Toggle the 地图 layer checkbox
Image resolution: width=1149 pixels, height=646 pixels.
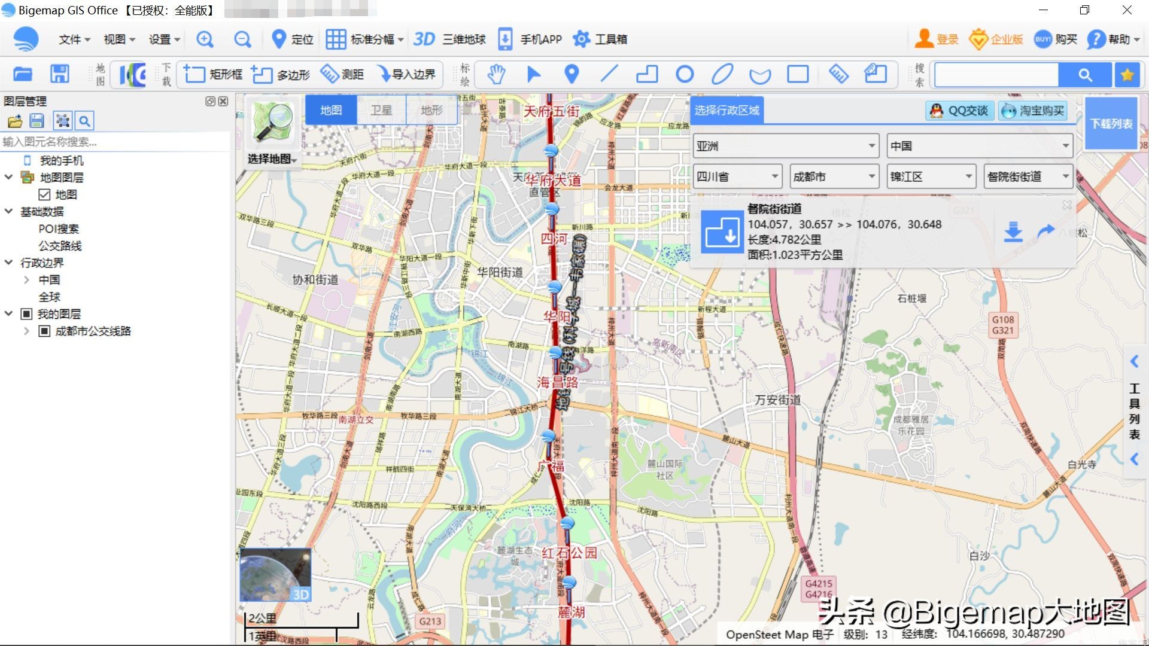45,194
